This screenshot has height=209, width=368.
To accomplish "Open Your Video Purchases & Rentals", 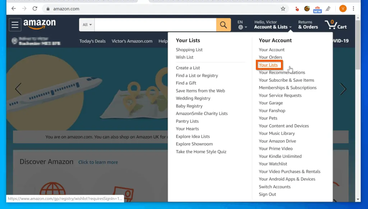I will (289, 172).
